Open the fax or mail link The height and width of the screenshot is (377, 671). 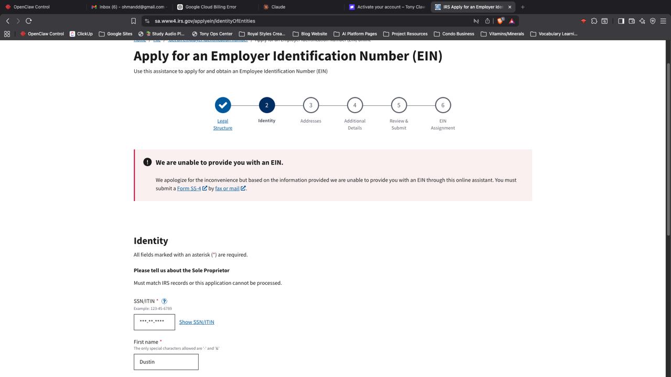(x=227, y=188)
